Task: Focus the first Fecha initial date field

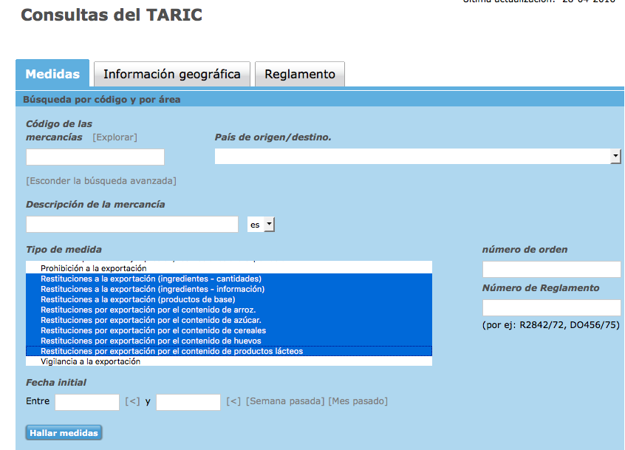Action: [87, 402]
